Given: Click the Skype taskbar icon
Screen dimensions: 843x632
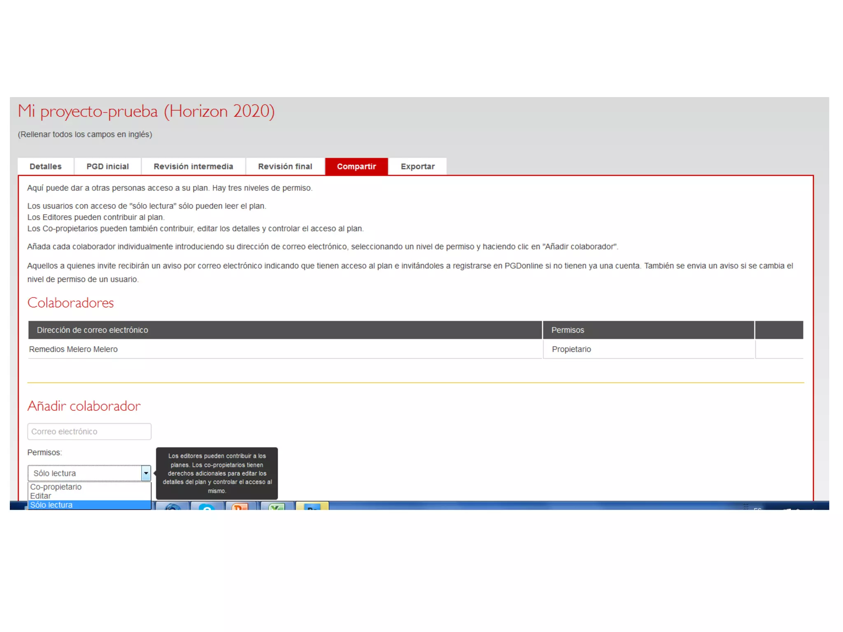Looking at the screenshot, I should [207, 506].
